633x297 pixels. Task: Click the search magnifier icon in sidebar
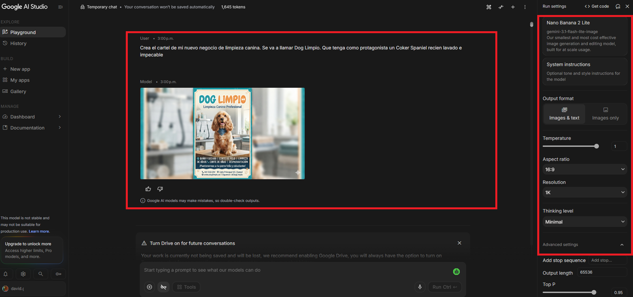tap(41, 274)
